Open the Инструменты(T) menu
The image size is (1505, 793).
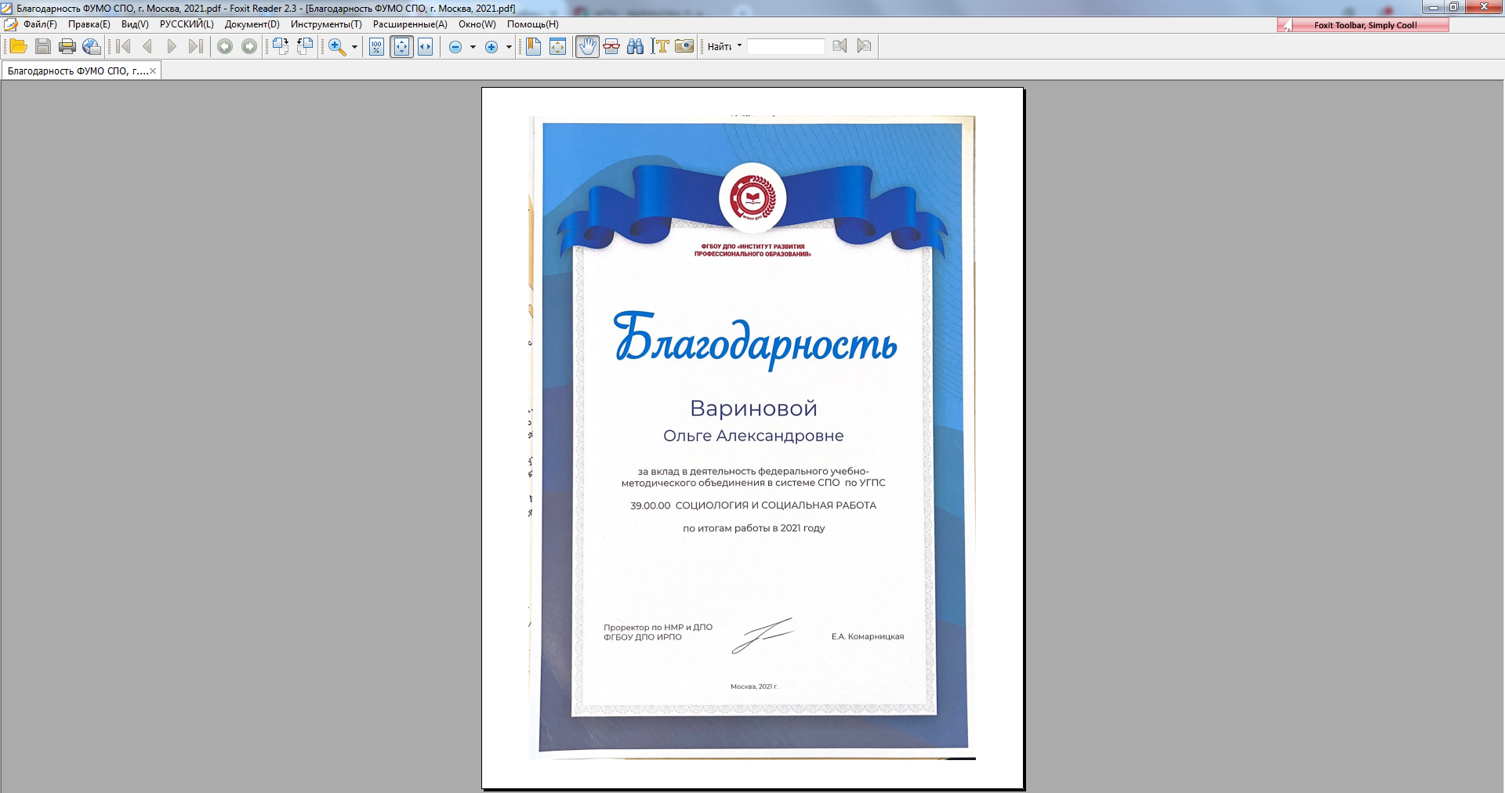326,24
